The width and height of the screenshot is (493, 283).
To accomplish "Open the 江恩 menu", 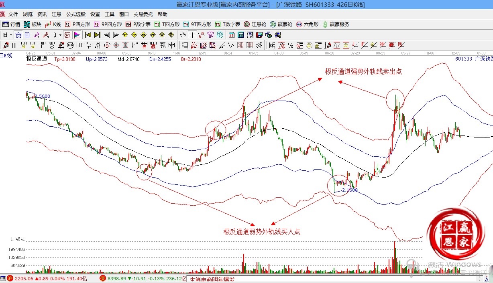I will (57, 14).
